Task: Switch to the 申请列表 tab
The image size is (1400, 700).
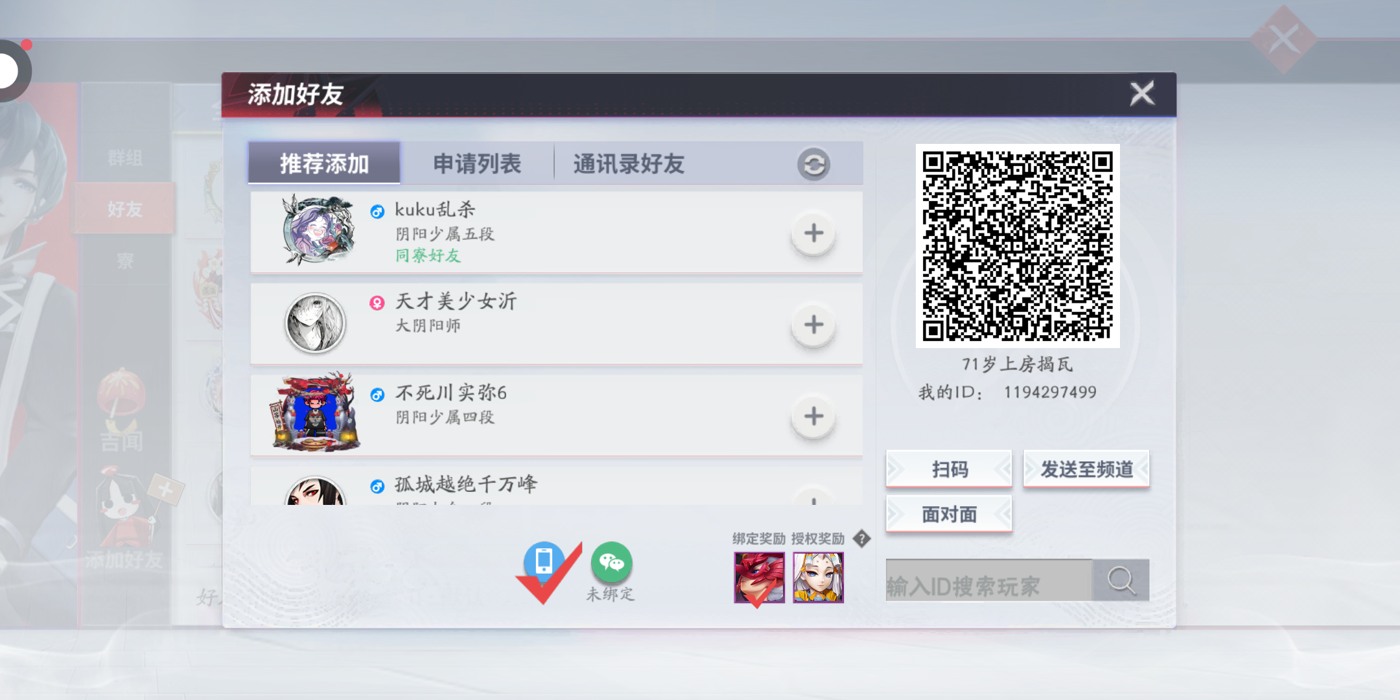Action: click(477, 163)
